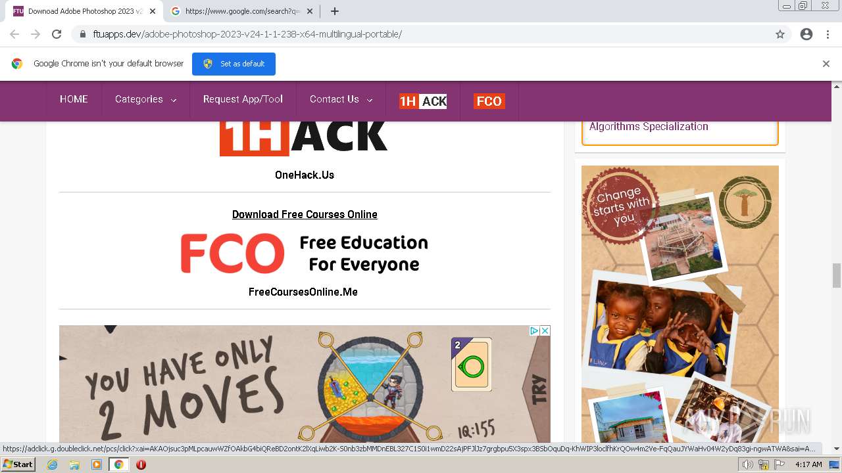
Task: Open a new browser tab
Action: click(334, 11)
